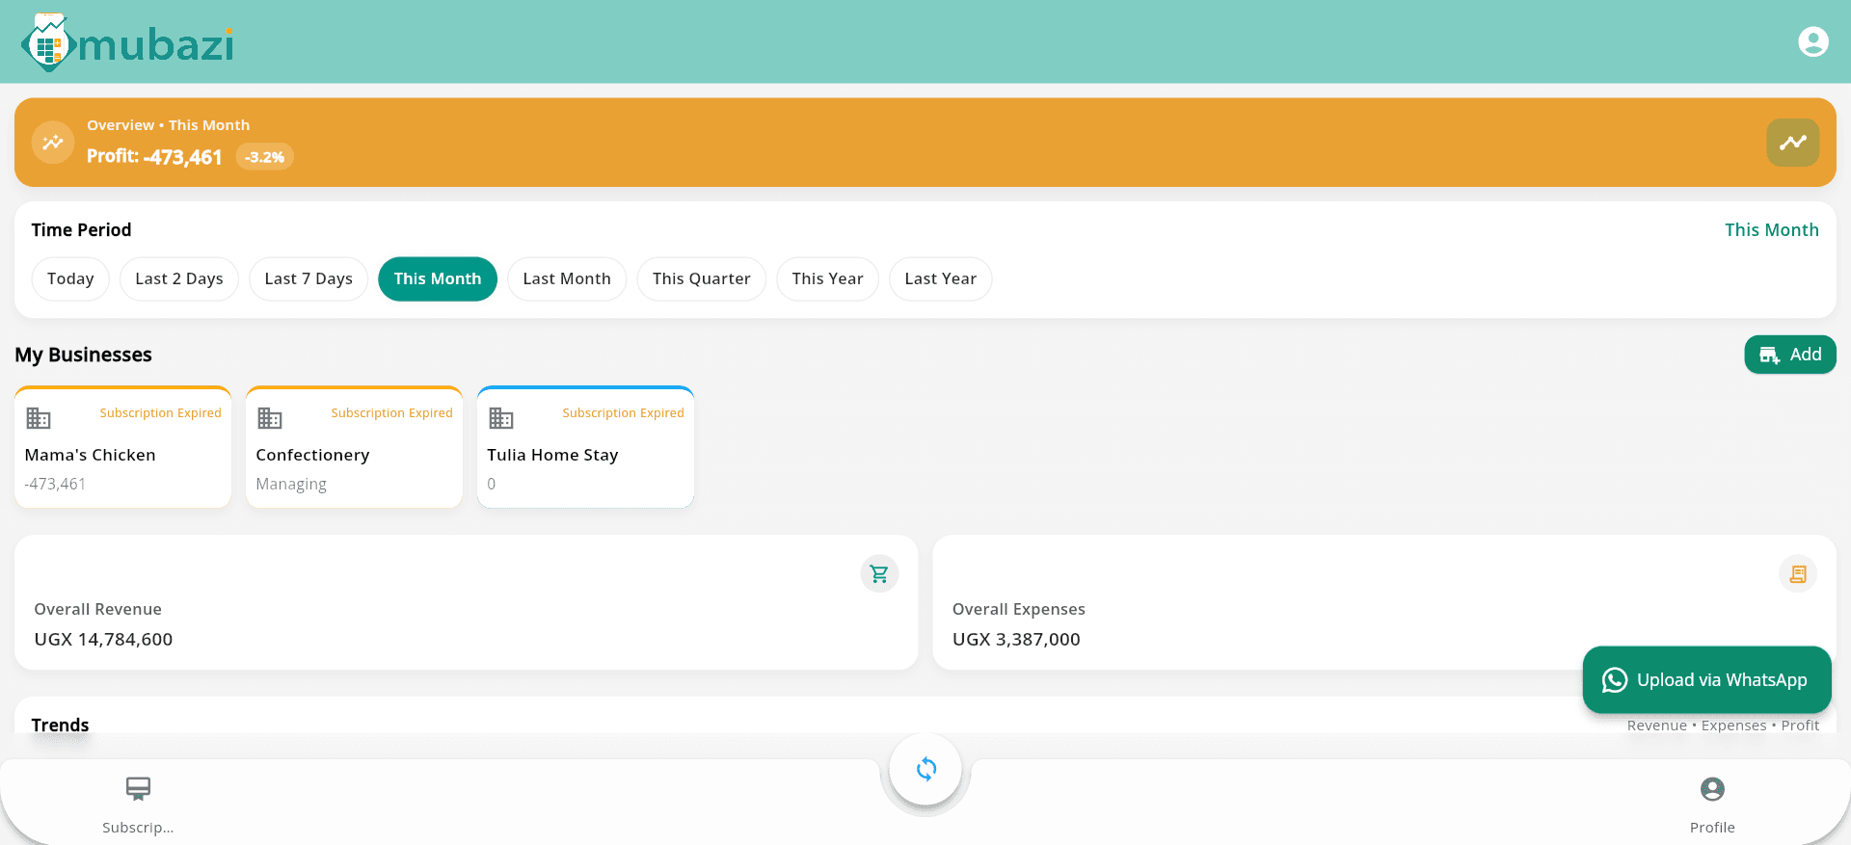Click building icon on Tulia Home Stay card
1851x845 pixels.
(x=501, y=418)
